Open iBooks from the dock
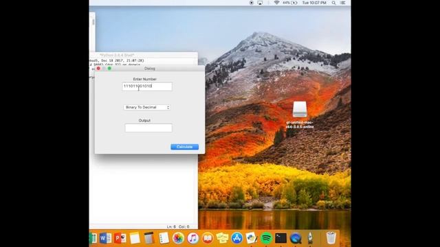 point(208,238)
